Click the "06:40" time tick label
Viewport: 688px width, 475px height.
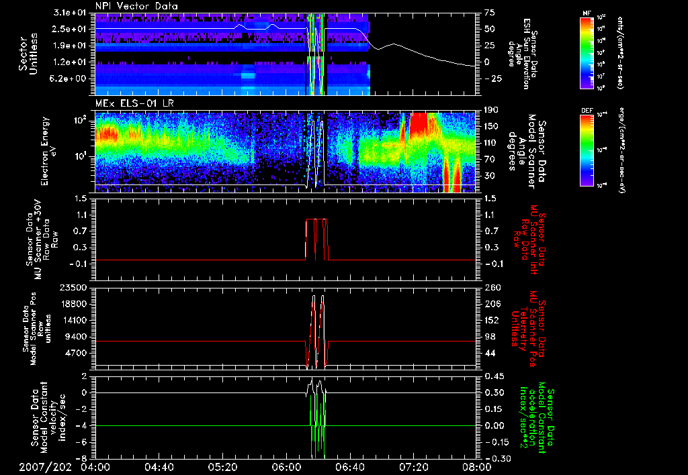click(349, 467)
